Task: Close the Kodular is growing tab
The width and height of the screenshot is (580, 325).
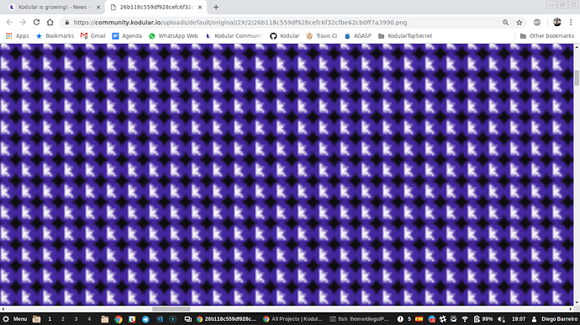Action: [98, 7]
